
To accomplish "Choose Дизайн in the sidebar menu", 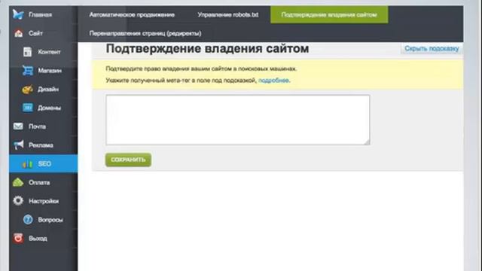I will (48, 90).
